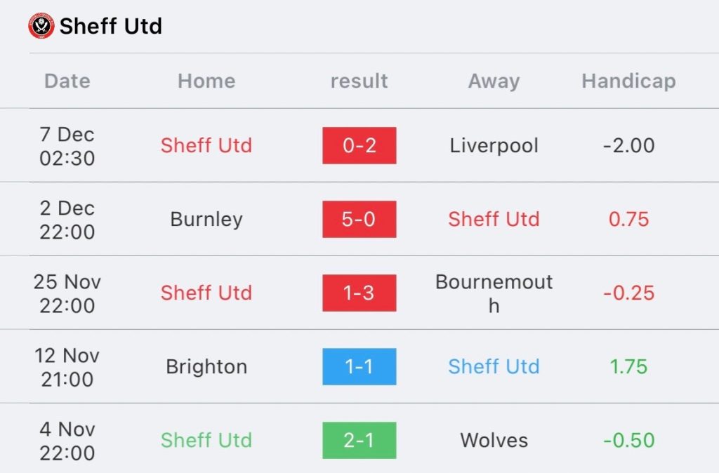This screenshot has height=473, width=719.
Task: Click the result column header
Action: click(x=359, y=81)
